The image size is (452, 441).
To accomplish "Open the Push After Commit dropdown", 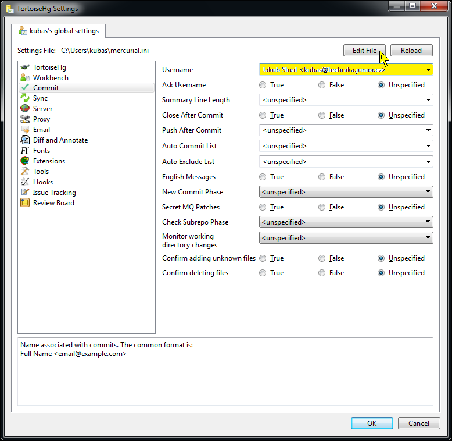I will pos(346,130).
